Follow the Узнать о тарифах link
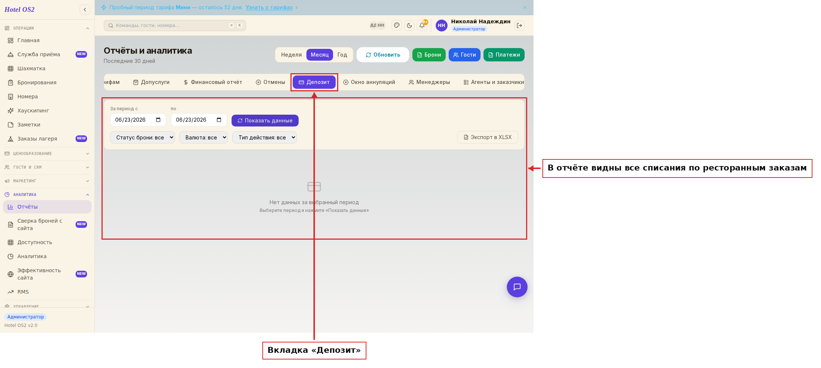821x368 pixels. point(269,7)
